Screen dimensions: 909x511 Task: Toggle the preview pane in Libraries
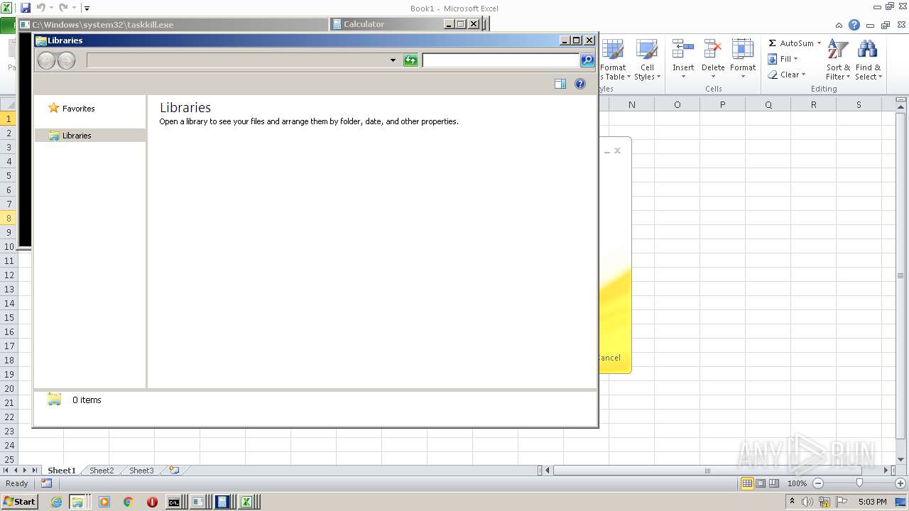[560, 84]
